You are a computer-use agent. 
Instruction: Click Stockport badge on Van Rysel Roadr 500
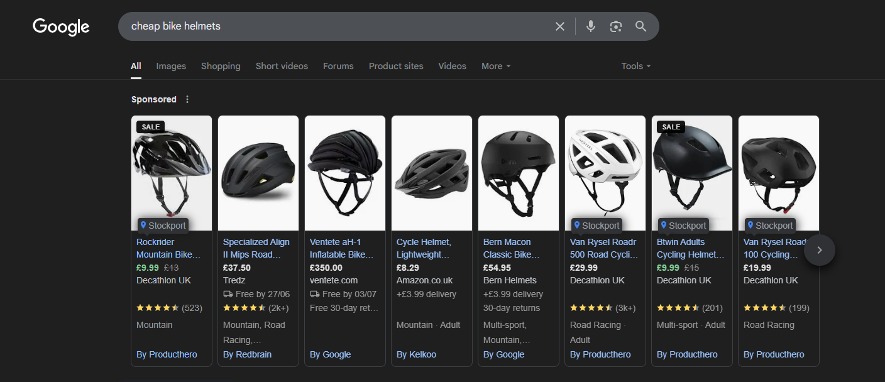[x=597, y=226]
